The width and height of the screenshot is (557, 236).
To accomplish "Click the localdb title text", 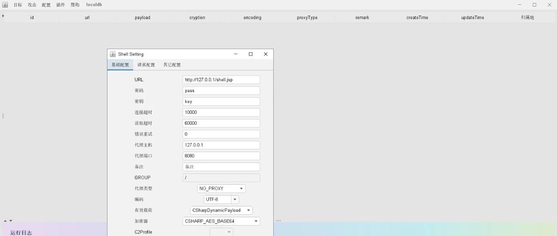I will coord(94,5).
